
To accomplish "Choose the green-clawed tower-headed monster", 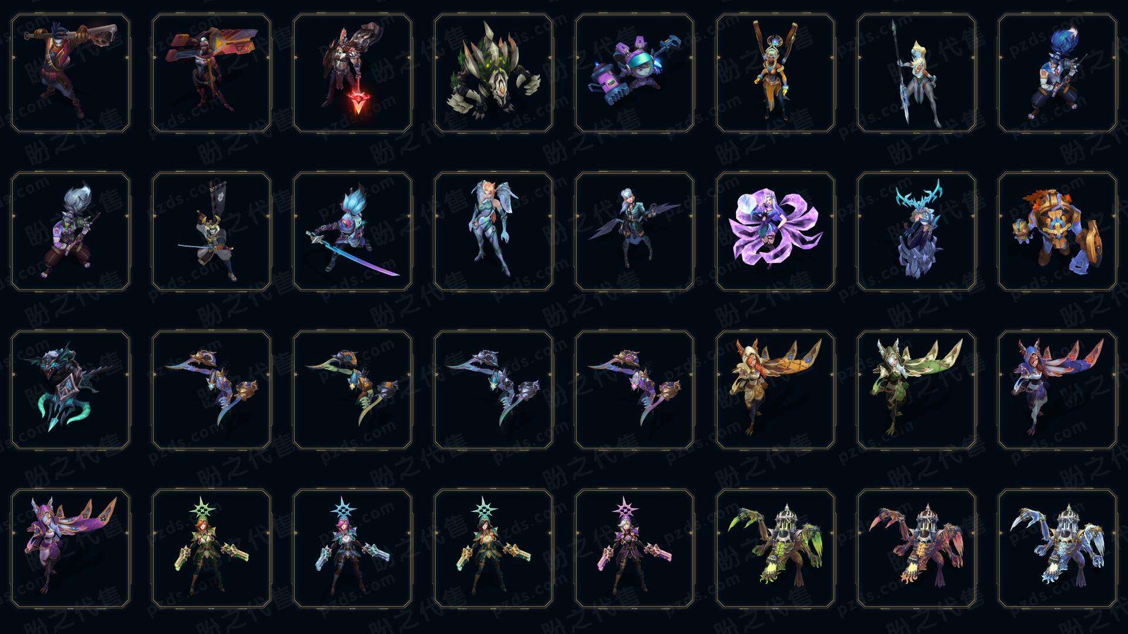I will point(775,549).
